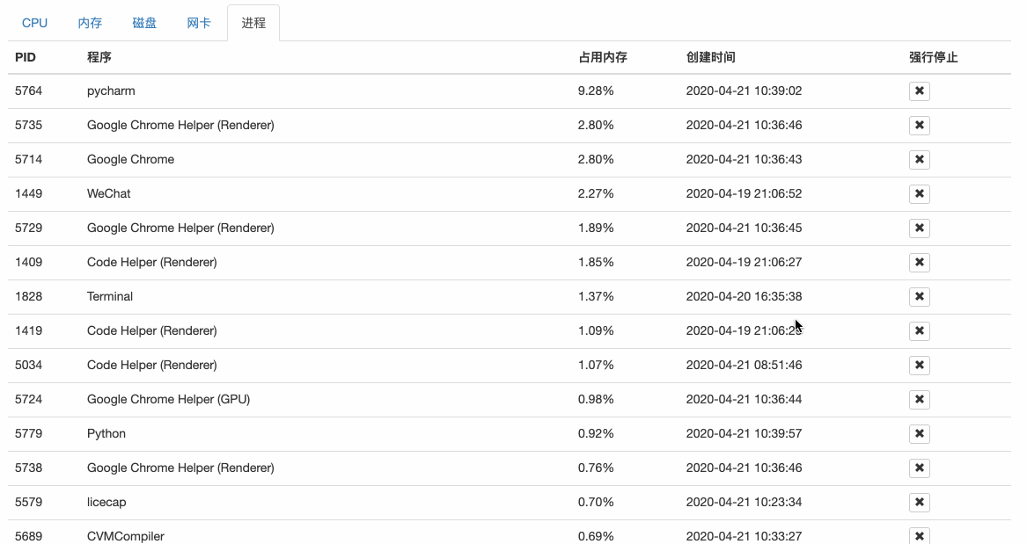Force stop the pycharm process
The height and width of the screenshot is (544, 1027).
[919, 91]
